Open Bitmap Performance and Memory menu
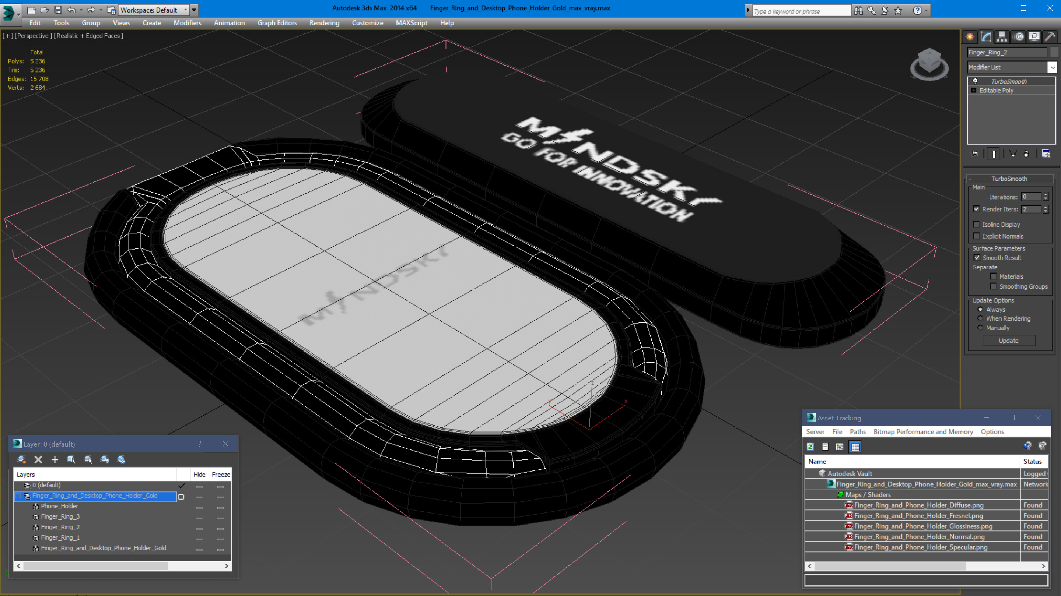 click(923, 432)
